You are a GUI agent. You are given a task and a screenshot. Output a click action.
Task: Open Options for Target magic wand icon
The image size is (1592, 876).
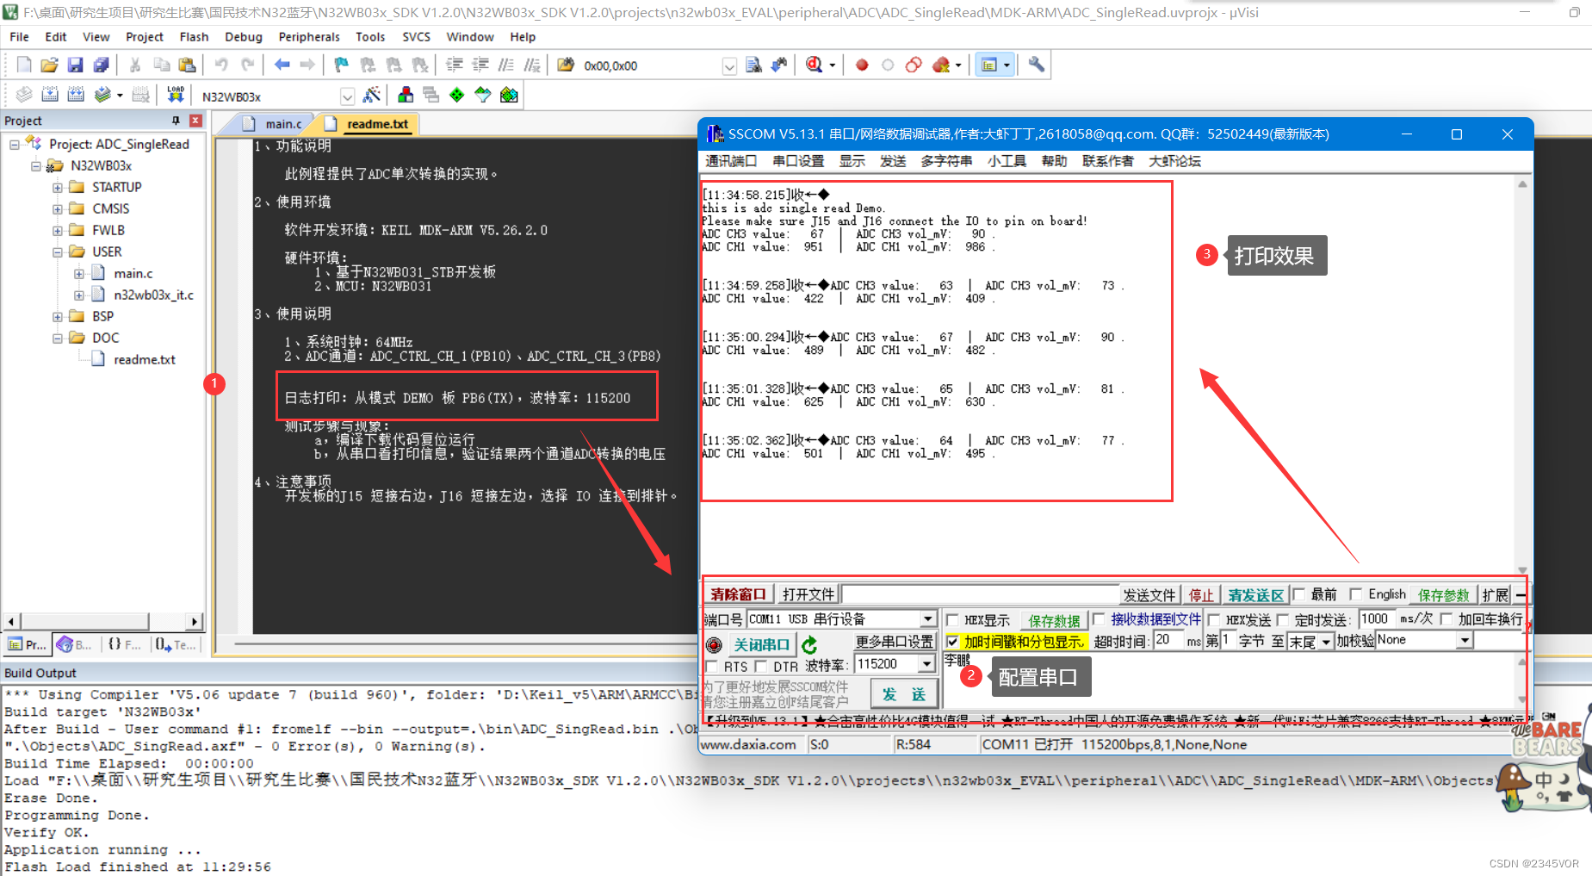[x=372, y=95]
